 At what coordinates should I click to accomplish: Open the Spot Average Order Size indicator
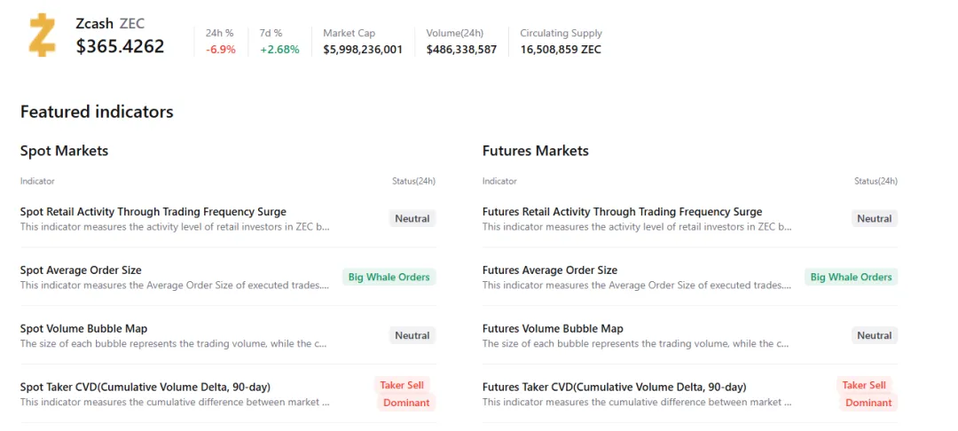(x=81, y=270)
